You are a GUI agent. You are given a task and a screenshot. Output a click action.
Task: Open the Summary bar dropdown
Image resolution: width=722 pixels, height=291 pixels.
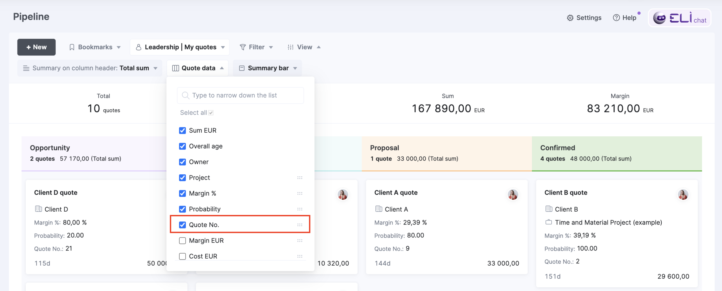pyautogui.click(x=267, y=68)
